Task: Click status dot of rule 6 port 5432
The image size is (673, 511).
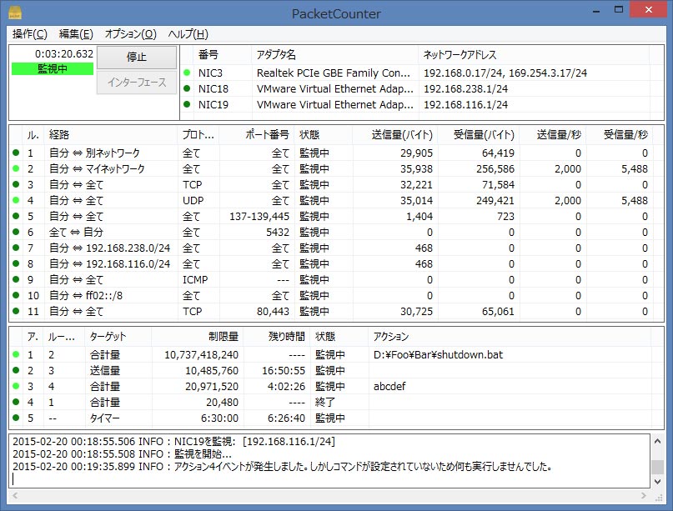Action: 16,232
